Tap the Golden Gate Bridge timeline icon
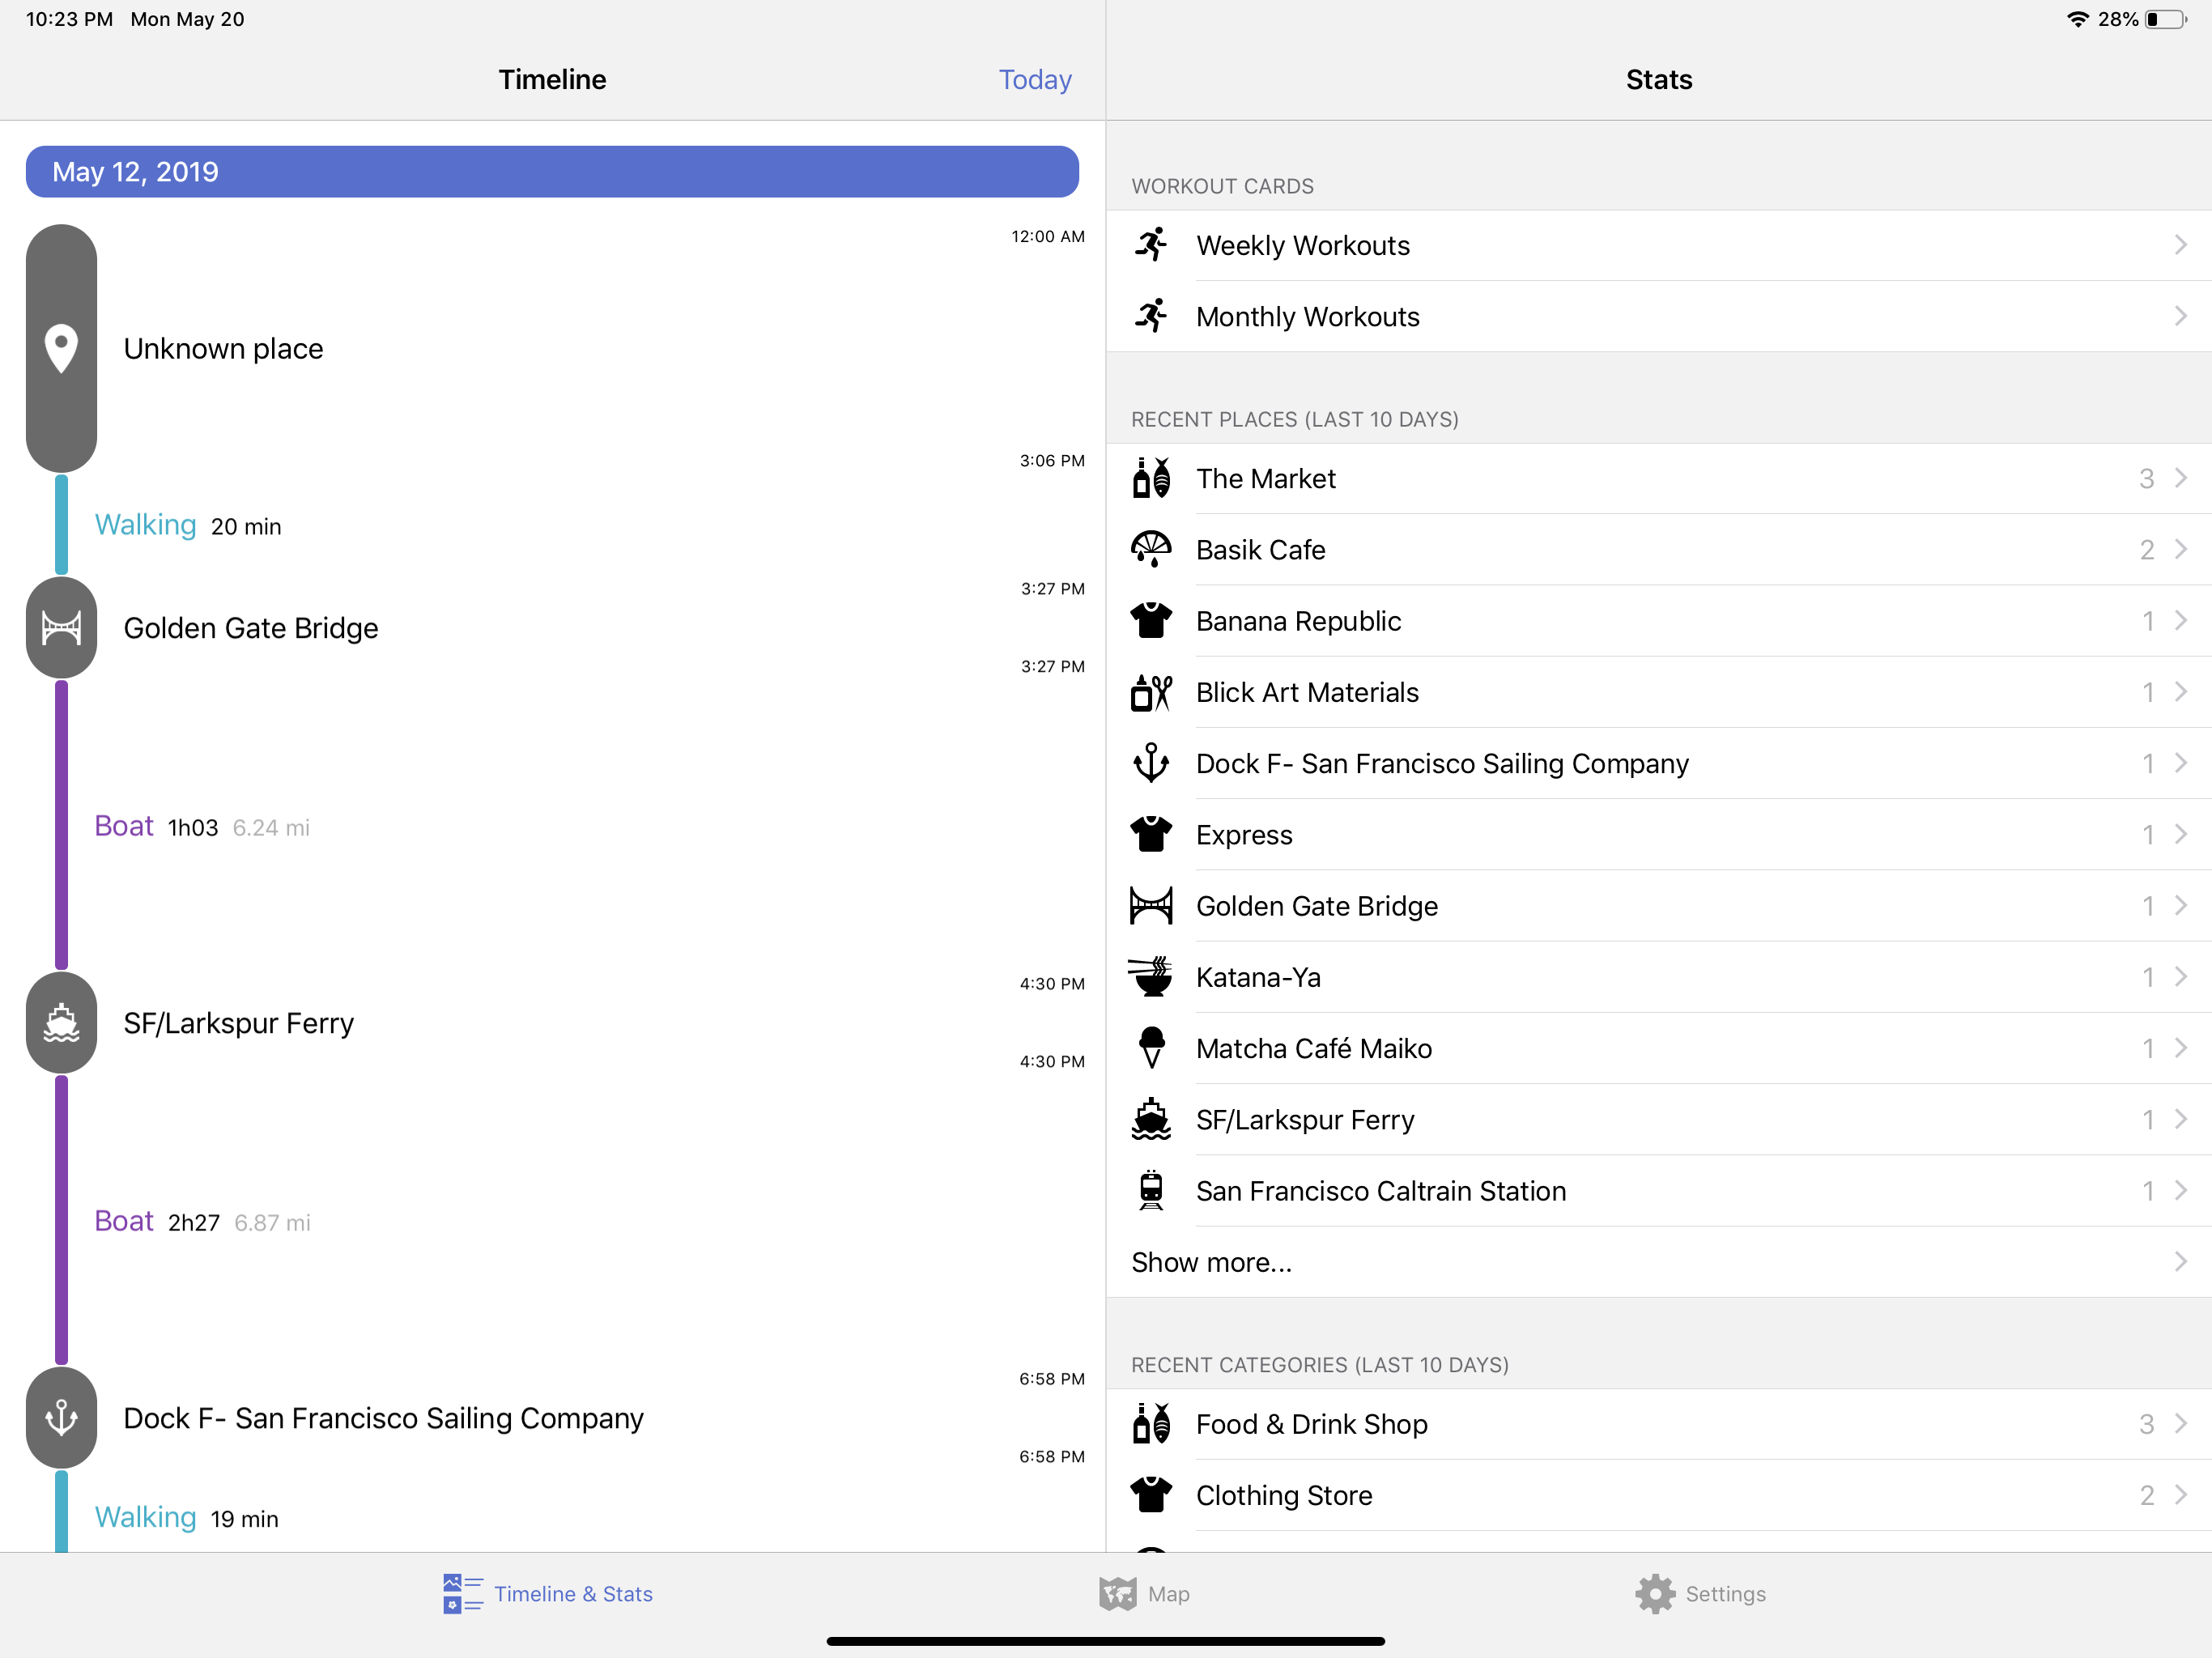The image size is (2212, 1658). click(61, 628)
